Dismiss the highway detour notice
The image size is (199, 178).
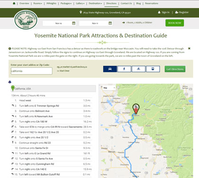click(189, 48)
